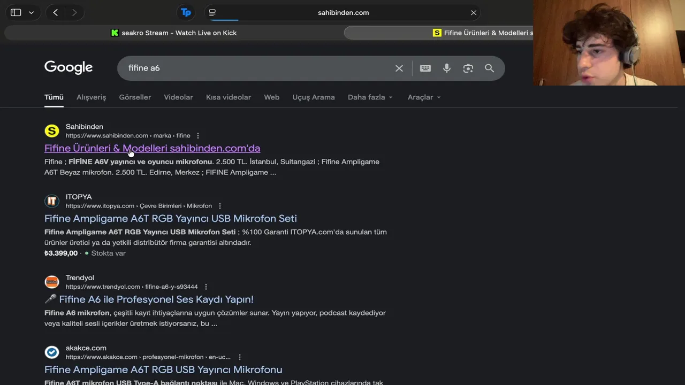Viewport: 685px width, 385px height.
Task: Go back to the previous page
Action: pyautogui.click(x=55, y=12)
